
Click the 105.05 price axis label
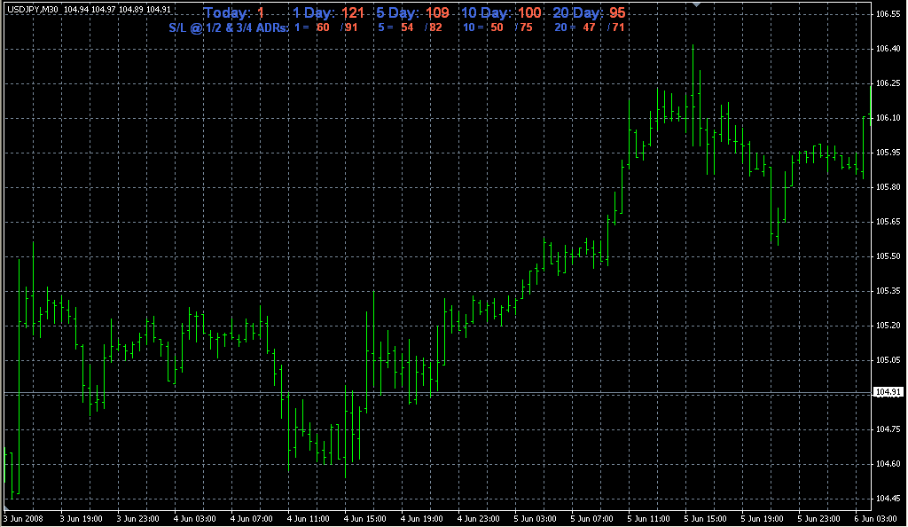click(888, 359)
